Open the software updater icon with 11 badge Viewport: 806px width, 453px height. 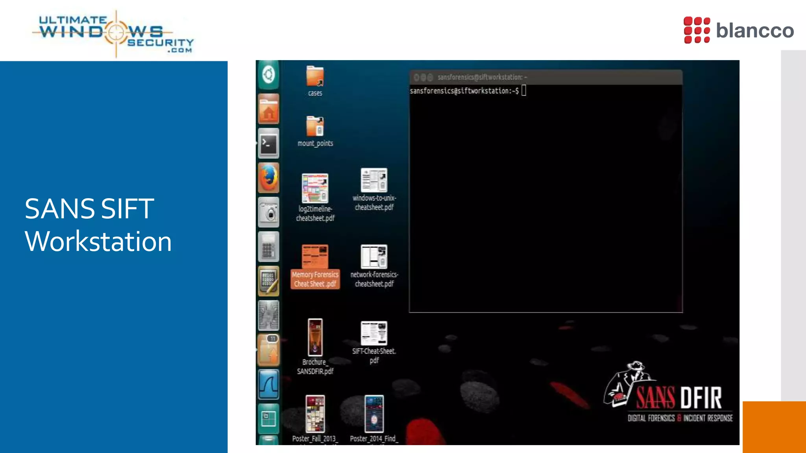tap(268, 350)
